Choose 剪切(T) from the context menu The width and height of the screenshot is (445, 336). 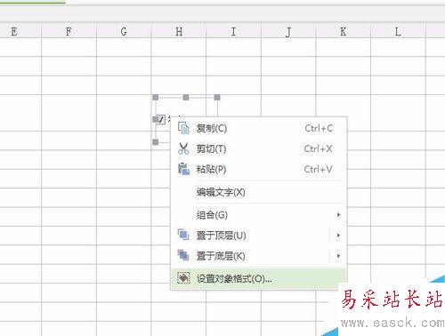pos(259,148)
